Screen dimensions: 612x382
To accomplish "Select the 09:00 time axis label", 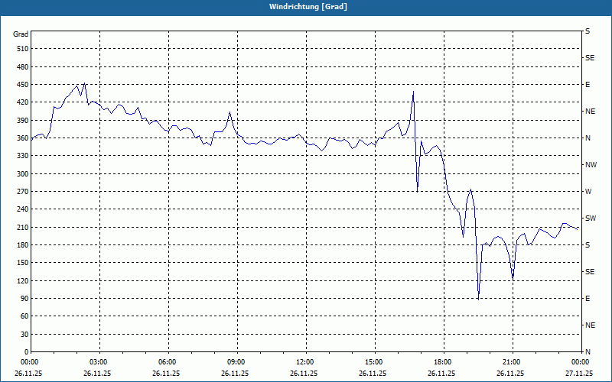I will click(x=237, y=362).
